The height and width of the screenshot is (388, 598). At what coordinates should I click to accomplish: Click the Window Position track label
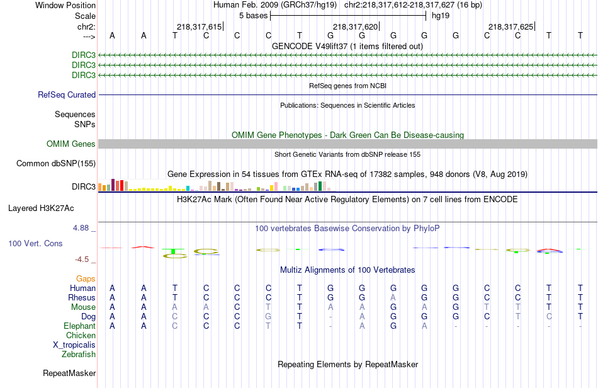pos(65,5)
